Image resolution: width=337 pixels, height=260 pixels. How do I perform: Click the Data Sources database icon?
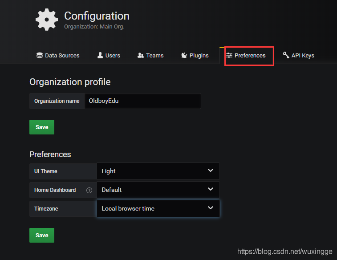coord(40,55)
